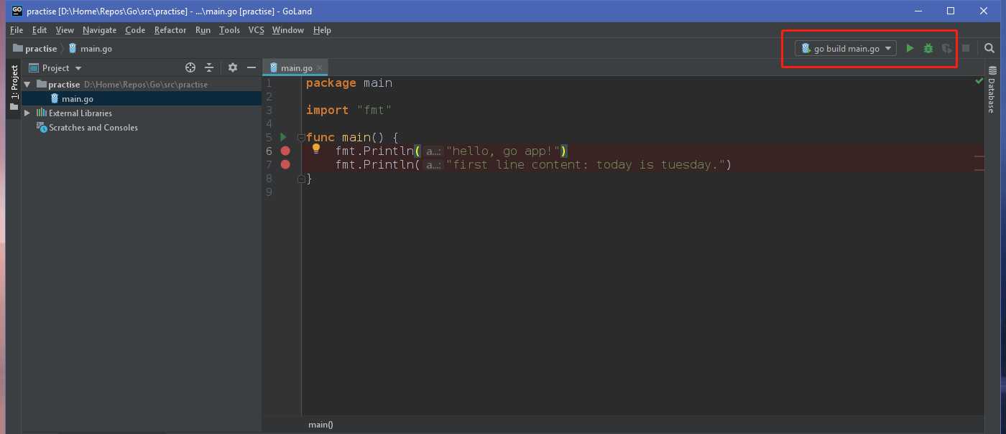Click the practise folder name in tree

(64, 85)
